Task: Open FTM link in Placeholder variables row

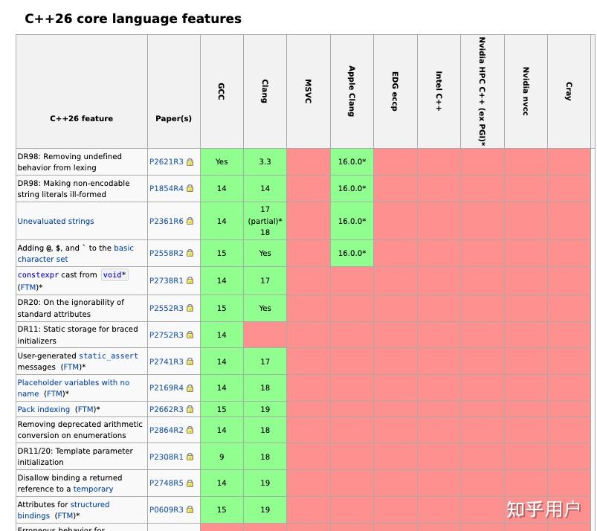Action: (55, 393)
